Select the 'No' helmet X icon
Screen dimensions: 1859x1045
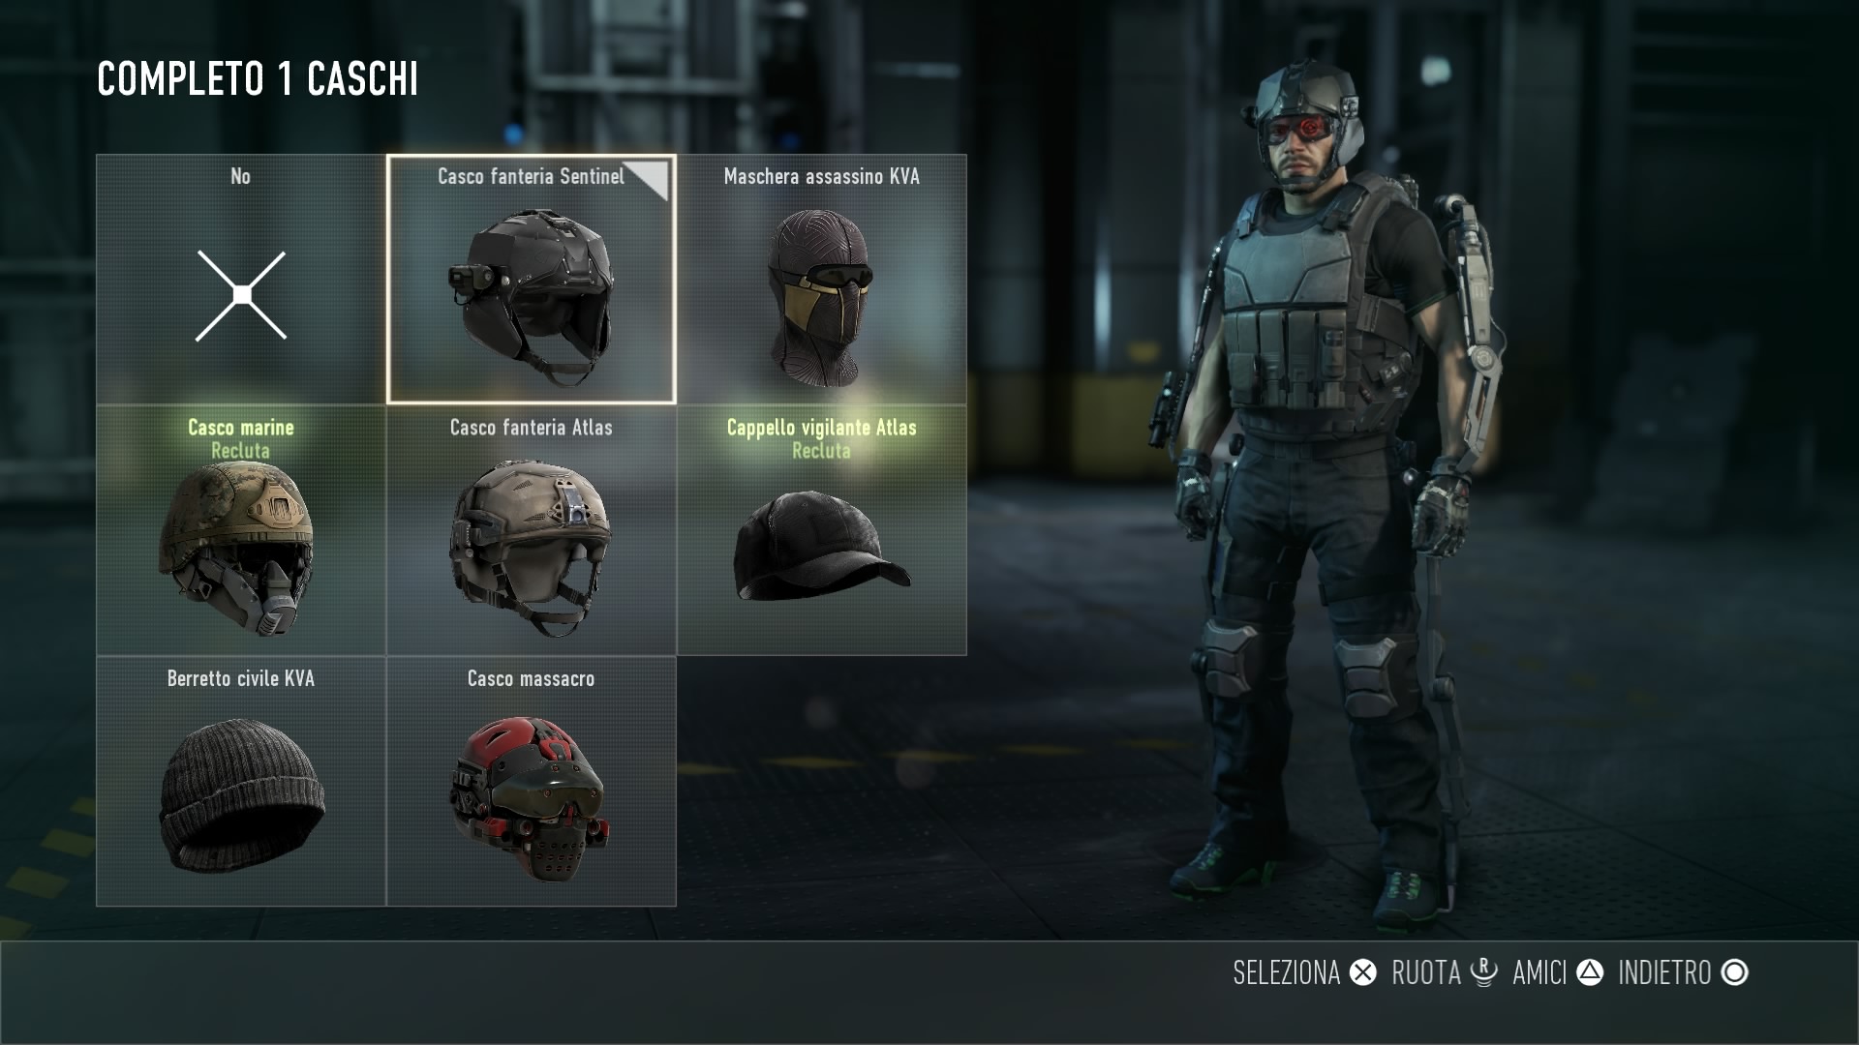[x=241, y=295]
